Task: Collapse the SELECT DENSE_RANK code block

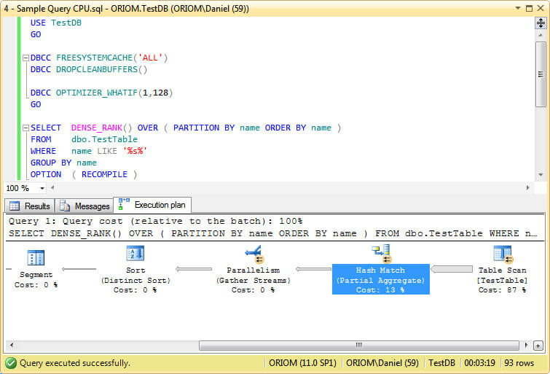Action: [x=25, y=128]
